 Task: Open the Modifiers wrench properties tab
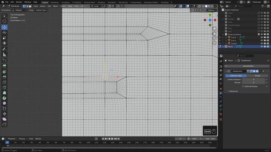tap(221, 93)
